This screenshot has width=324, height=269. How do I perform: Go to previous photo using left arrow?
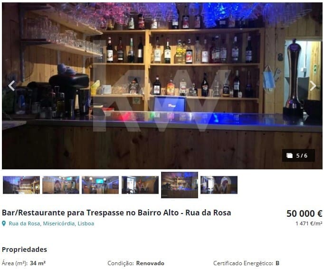coord(11,85)
